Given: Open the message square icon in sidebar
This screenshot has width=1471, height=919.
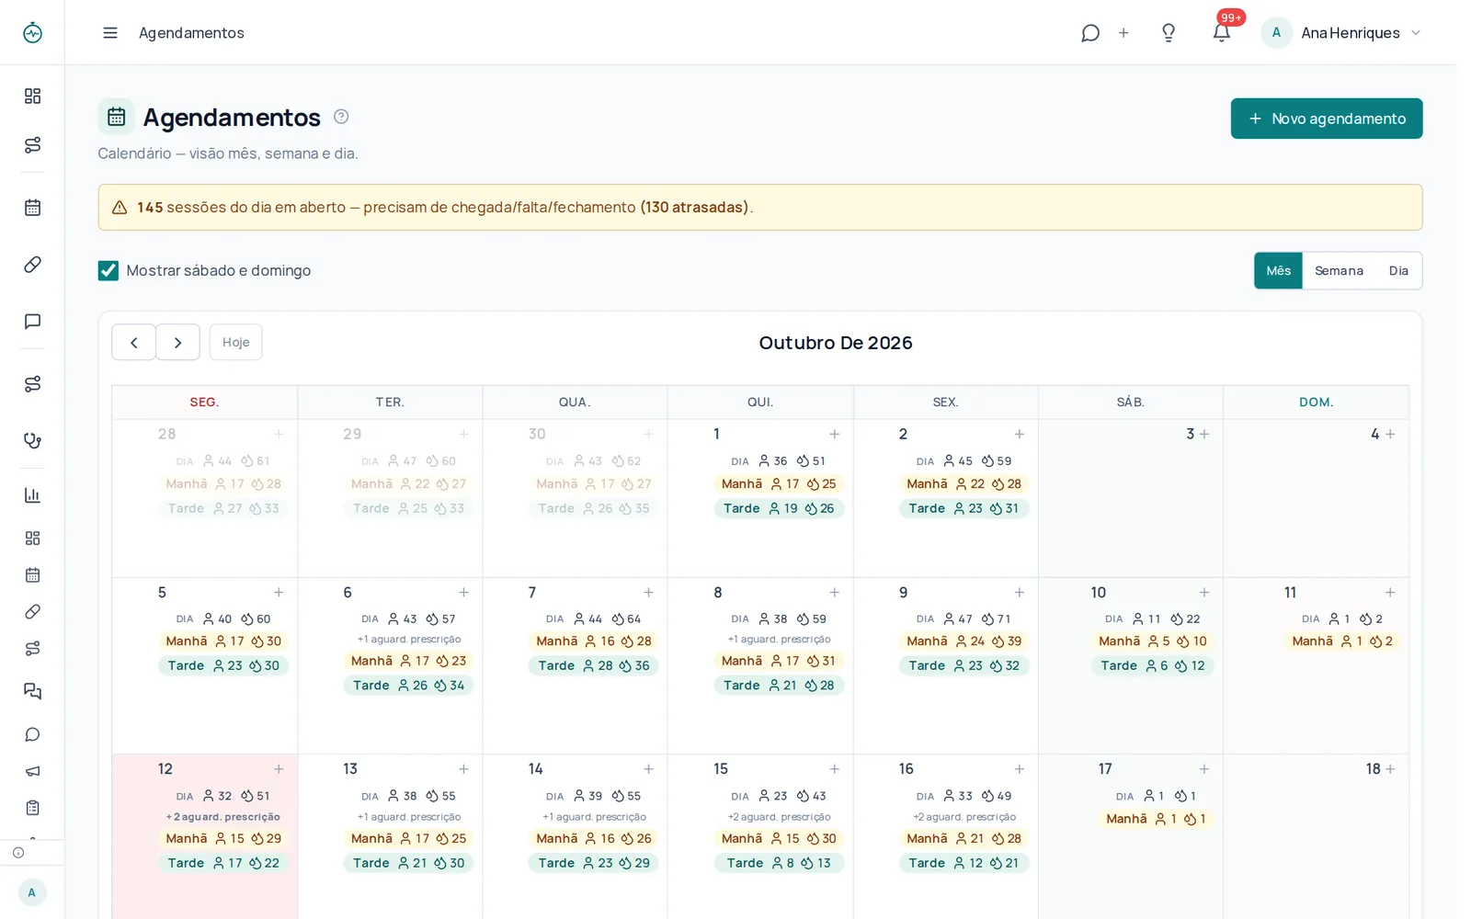Looking at the screenshot, I should tap(32, 322).
